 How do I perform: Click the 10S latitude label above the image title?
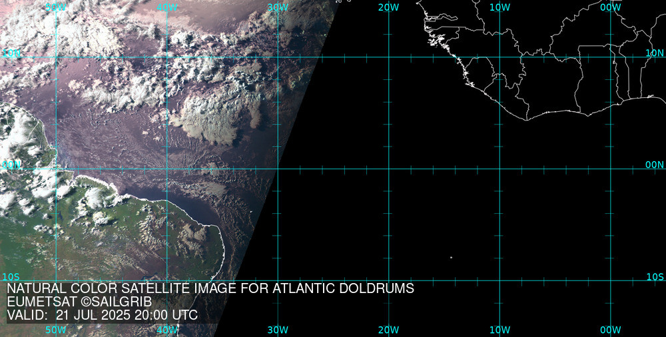pos(11,277)
